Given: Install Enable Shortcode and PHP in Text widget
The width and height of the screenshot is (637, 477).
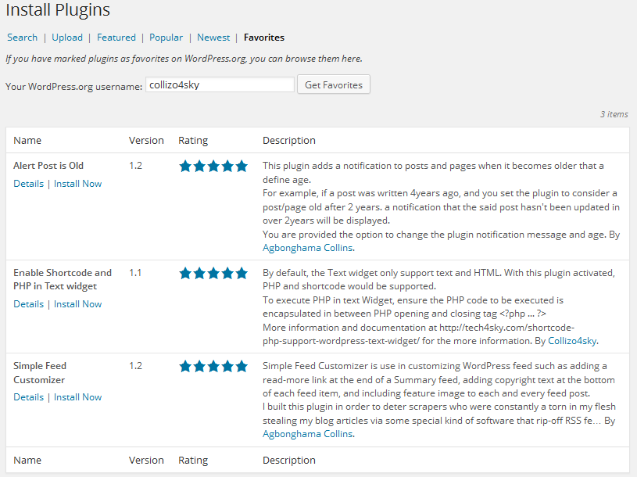Looking at the screenshot, I should [77, 304].
